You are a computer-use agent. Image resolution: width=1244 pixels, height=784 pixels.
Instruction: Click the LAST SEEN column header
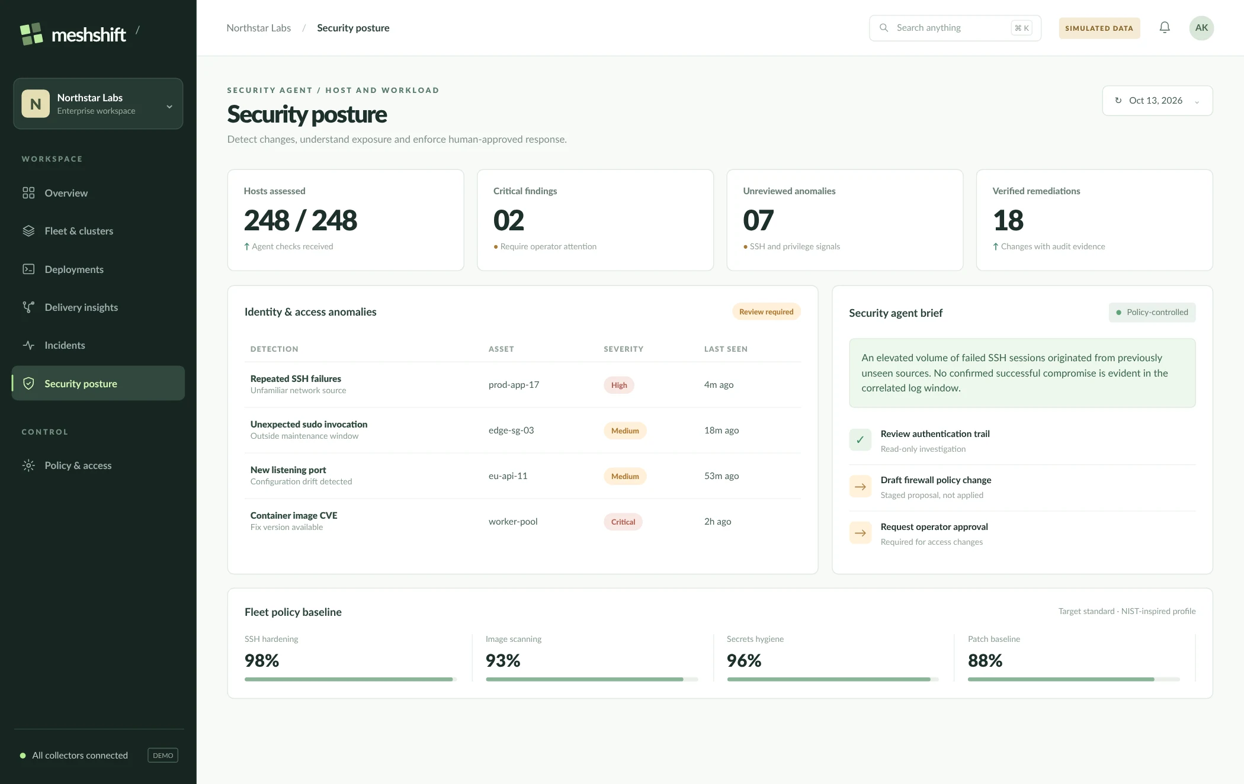[726, 349]
